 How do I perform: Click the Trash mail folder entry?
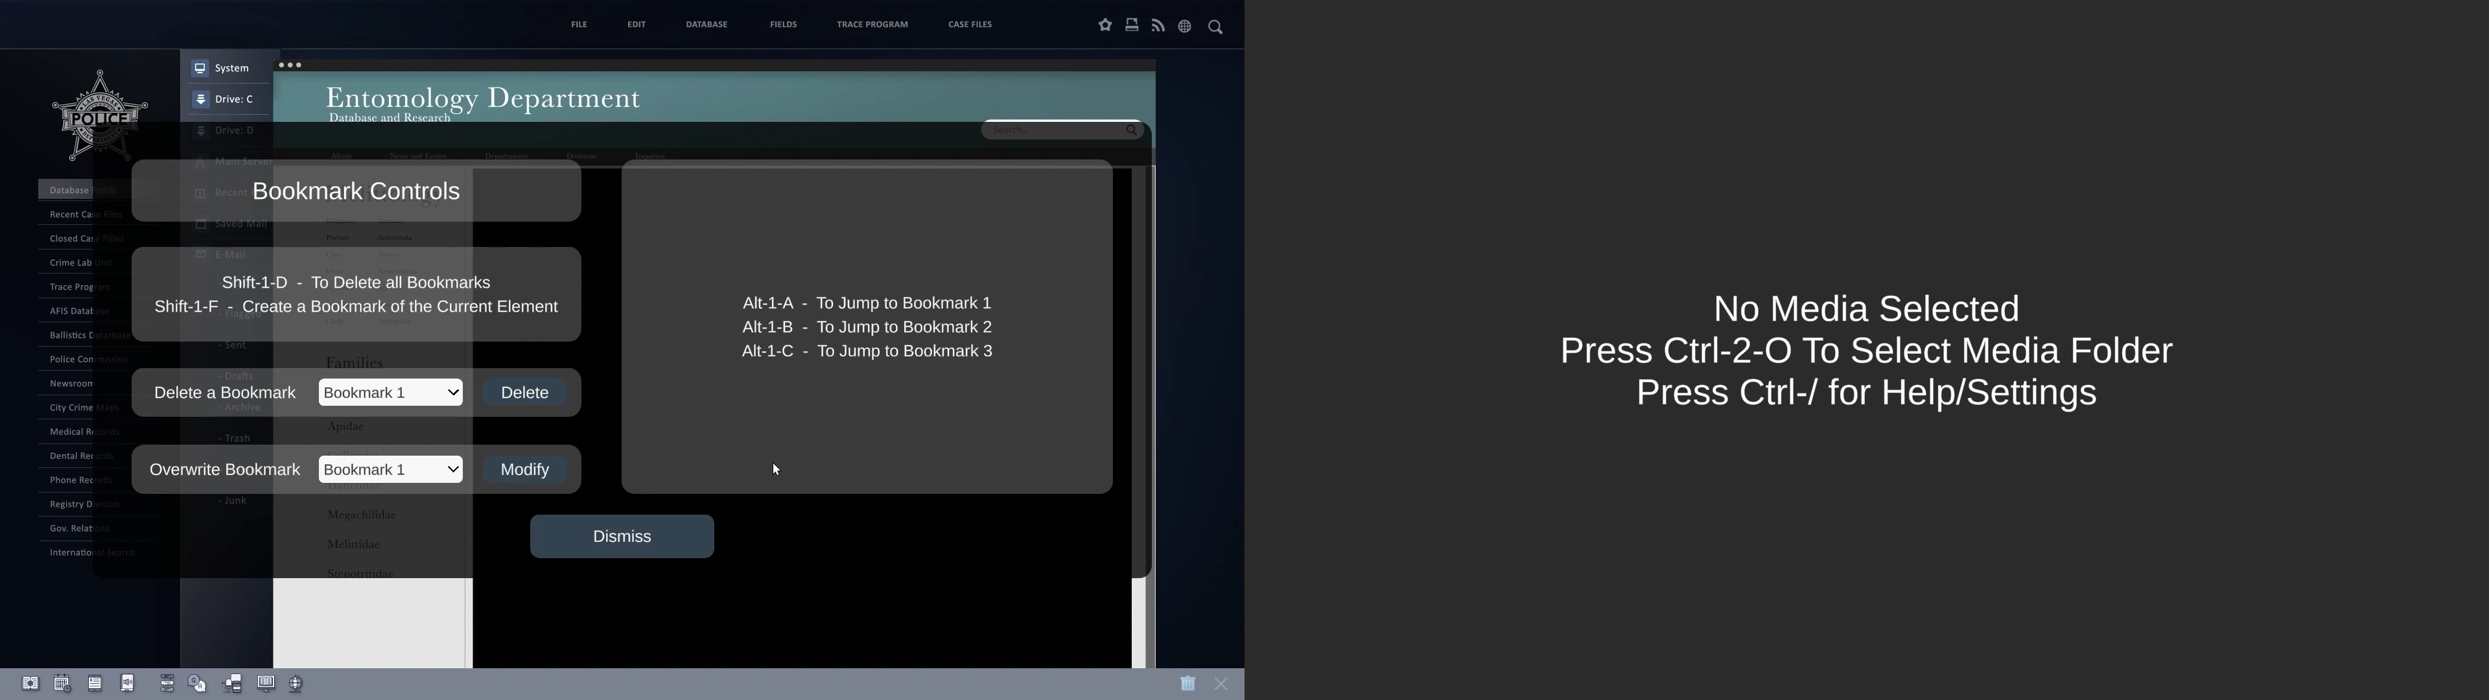click(234, 439)
